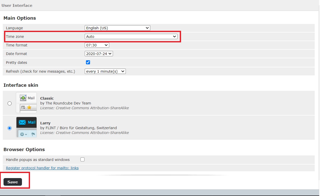
Task: Expand the Refresh interval dropdown
Action: pyautogui.click(x=105, y=71)
